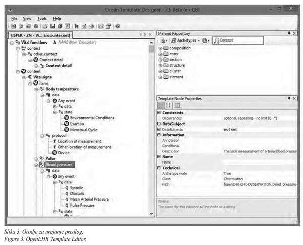Screen dimensions: 303x245
Task: Collapse the Body temperature tree node
Action: coord(36,89)
